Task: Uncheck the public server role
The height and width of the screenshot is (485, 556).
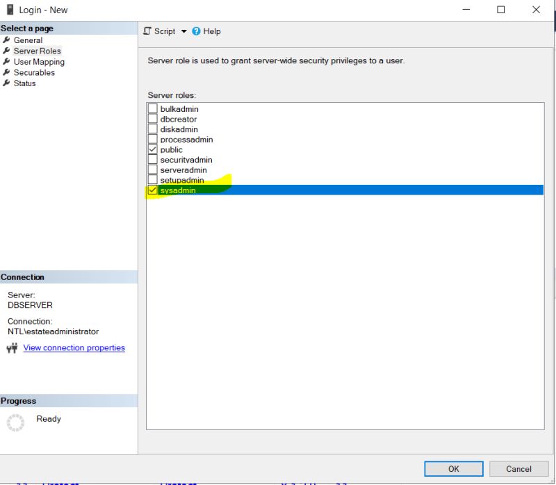Action: point(152,149)
